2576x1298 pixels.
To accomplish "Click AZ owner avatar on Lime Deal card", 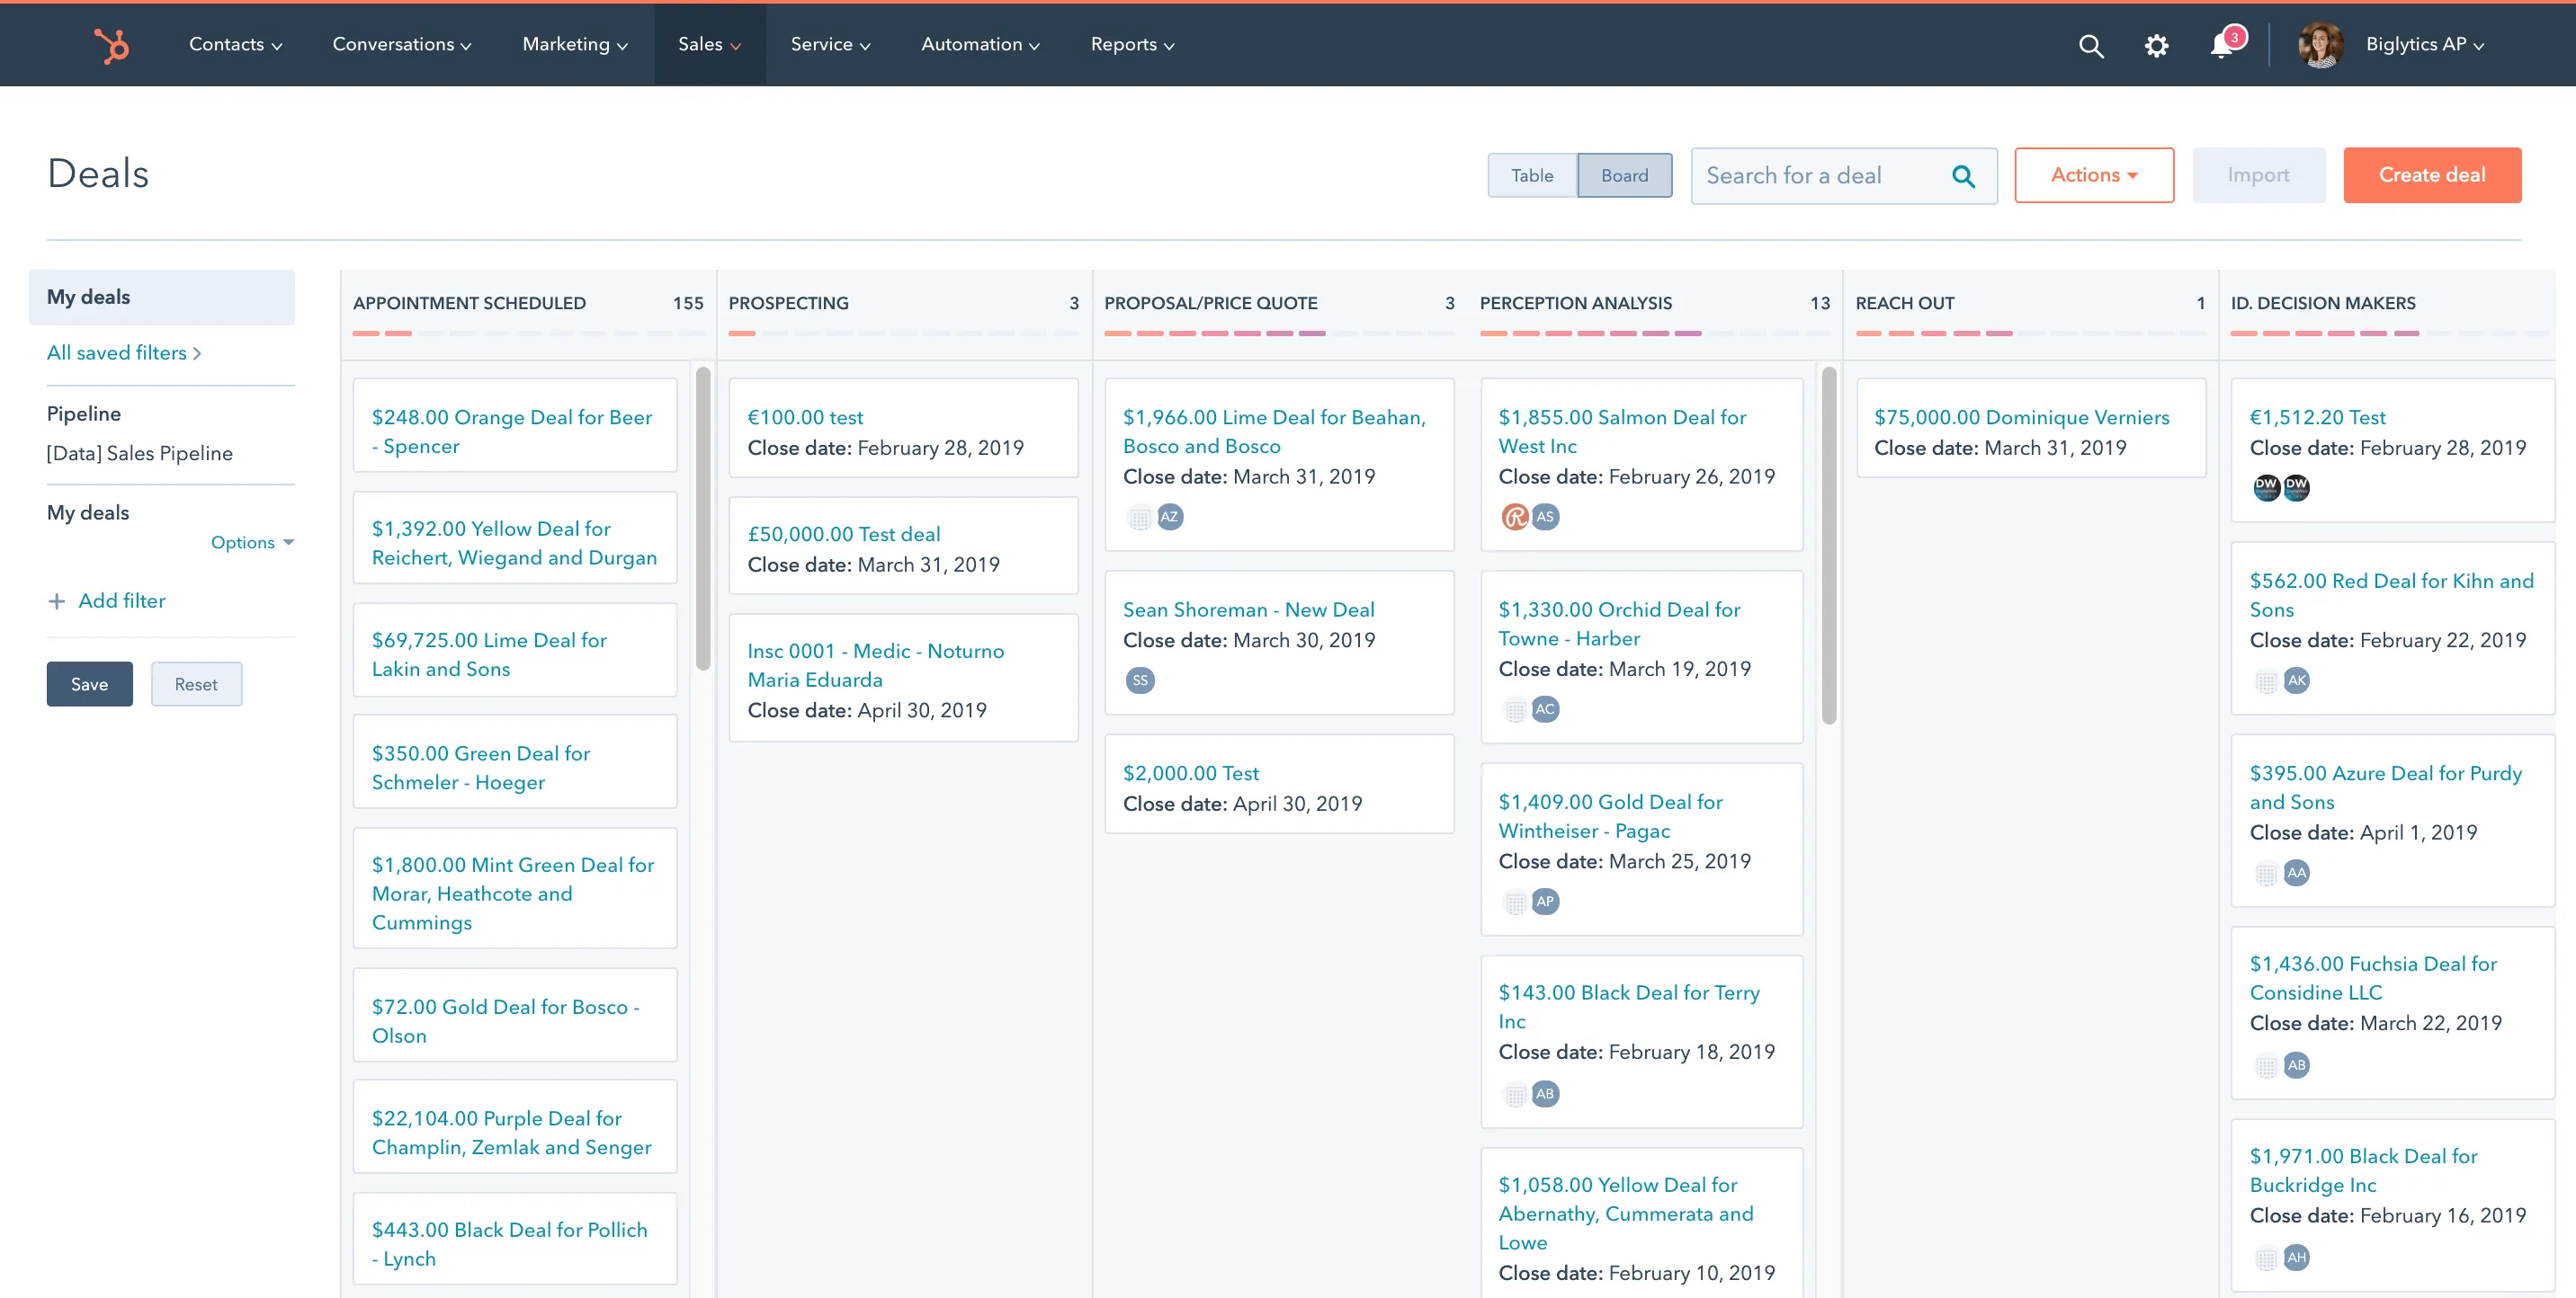I will (1169, 517).
